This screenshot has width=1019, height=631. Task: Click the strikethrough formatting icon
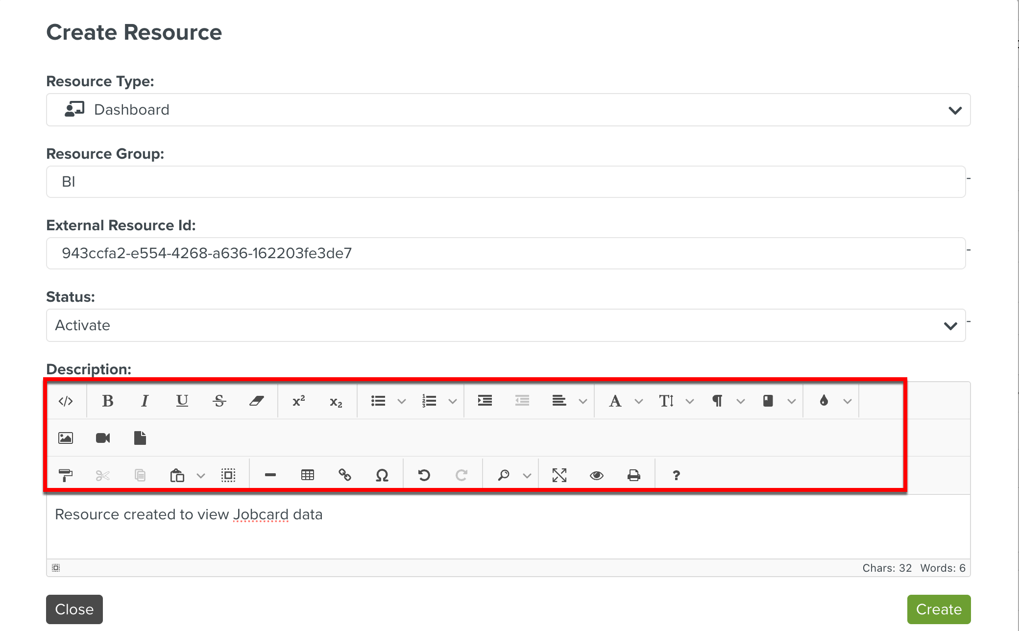click(219, 401)
